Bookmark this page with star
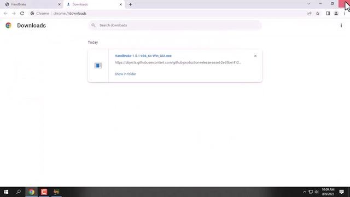Viewport: 350px width, 197px height. pos(318,13)
